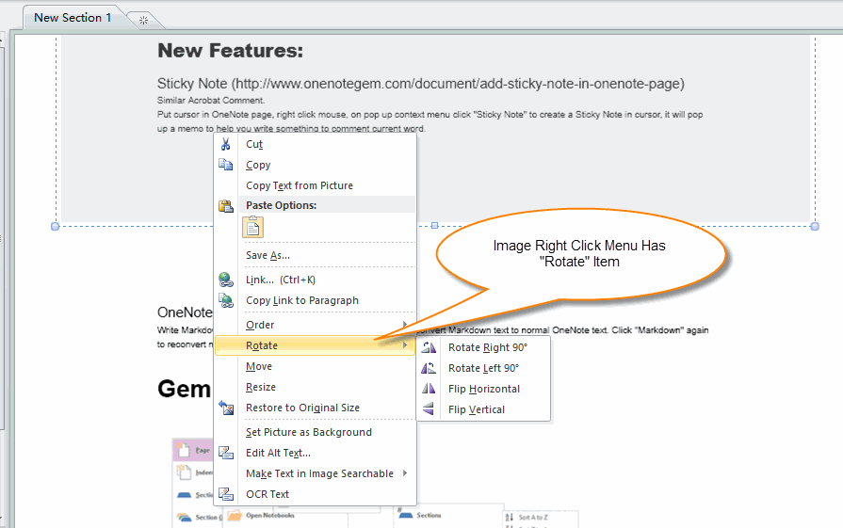
Task: Click the Copy pages icon
Action: 226,165
